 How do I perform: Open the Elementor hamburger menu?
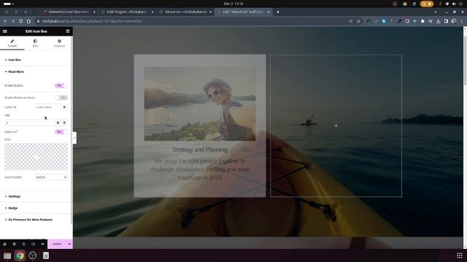pyautogui.click(x=5, y=31)
